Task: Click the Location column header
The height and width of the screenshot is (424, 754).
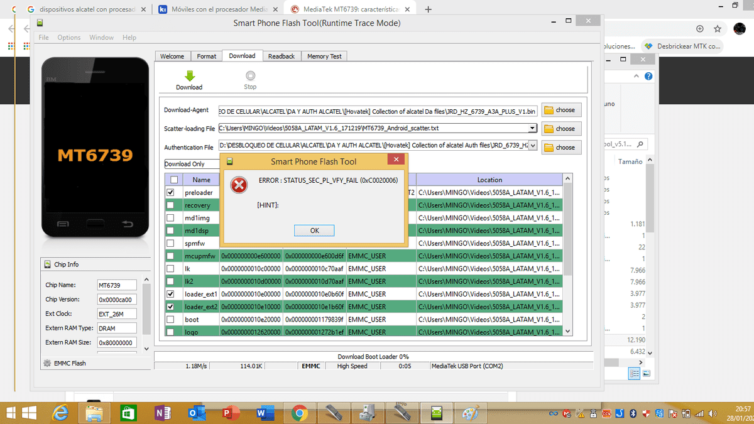Action: [489, 180]
